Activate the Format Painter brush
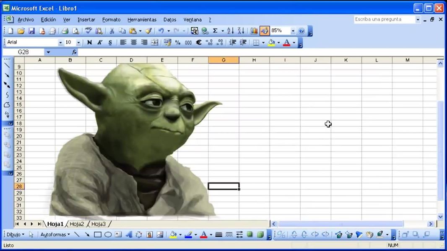This screenshot has width=447, height=251. tap(148, 31)
